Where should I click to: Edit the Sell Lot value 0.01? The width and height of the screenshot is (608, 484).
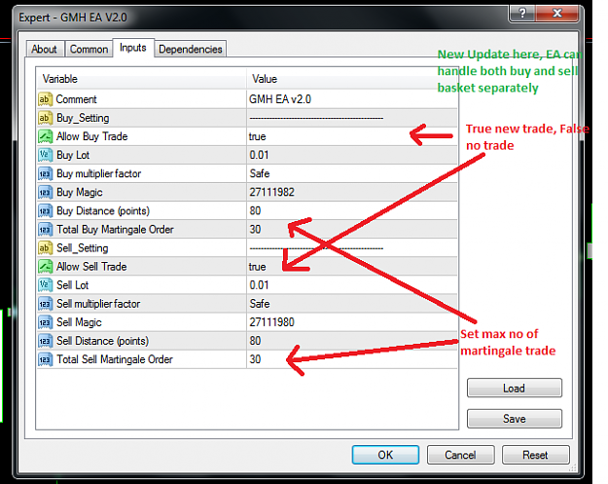click(259, 285)
